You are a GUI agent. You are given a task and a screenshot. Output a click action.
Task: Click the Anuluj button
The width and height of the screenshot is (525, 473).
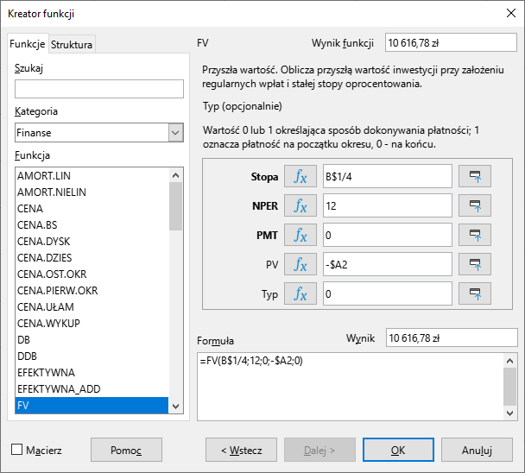[x=476, y=450]
